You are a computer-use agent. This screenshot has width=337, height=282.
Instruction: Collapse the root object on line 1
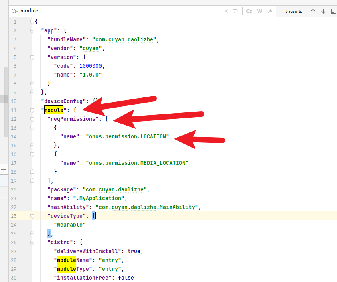pyautogui.click(x=32, y=22)
